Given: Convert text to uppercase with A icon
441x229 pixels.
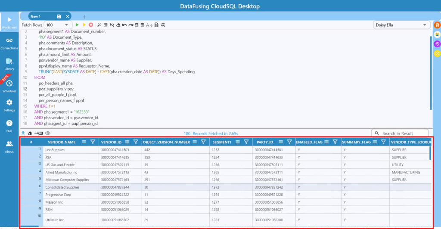Looking at the screenshot, I should click(x=147, y=25).
